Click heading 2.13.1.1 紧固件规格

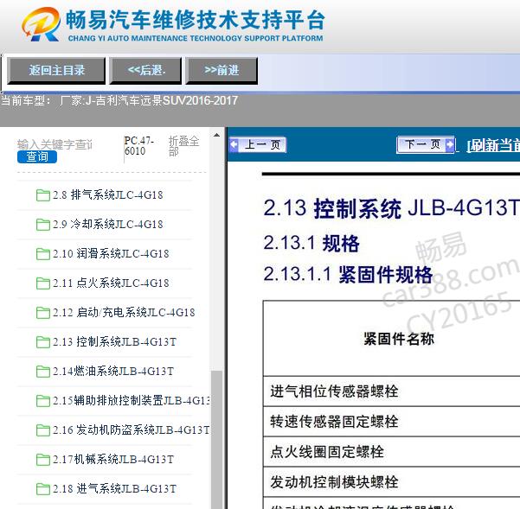click(x=348, y=275)
